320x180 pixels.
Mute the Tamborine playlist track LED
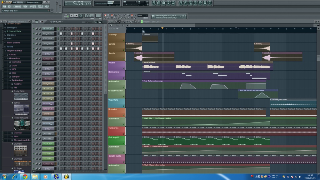click(x=124, y=134)
